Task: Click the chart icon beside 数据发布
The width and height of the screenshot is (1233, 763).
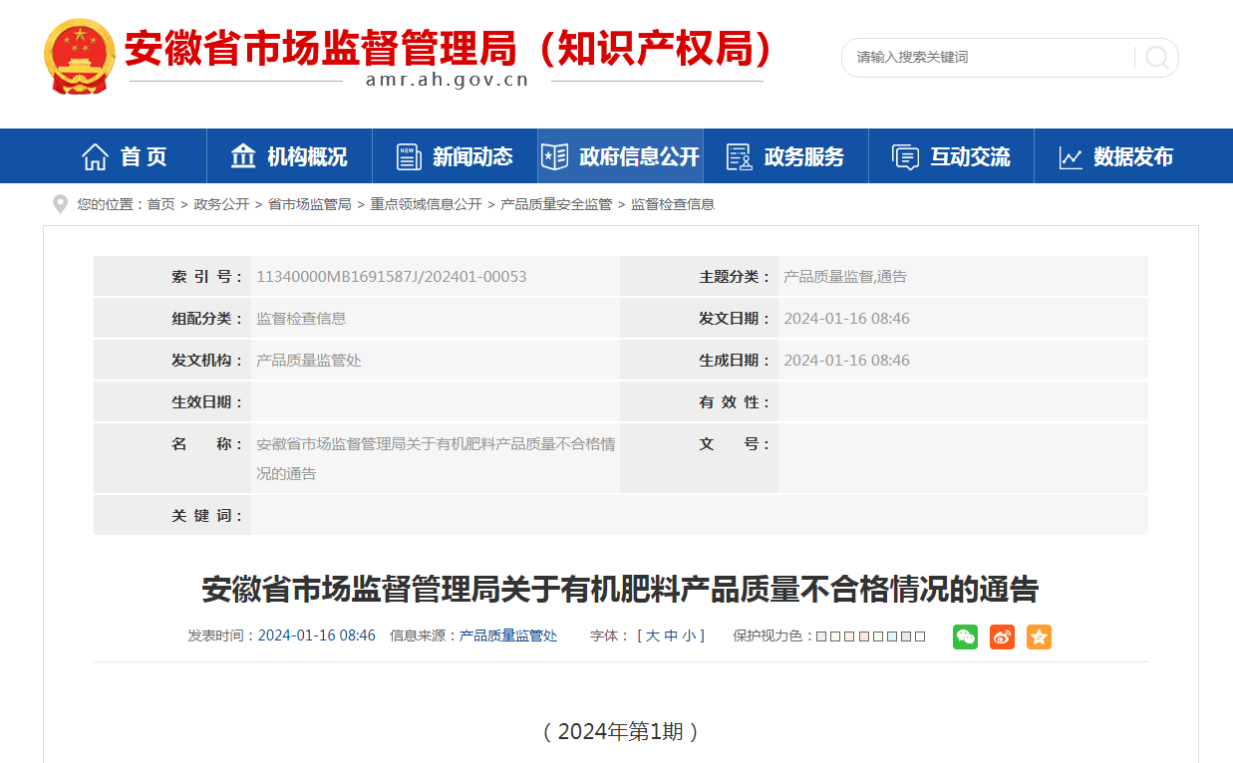Action: (1071, 156)
